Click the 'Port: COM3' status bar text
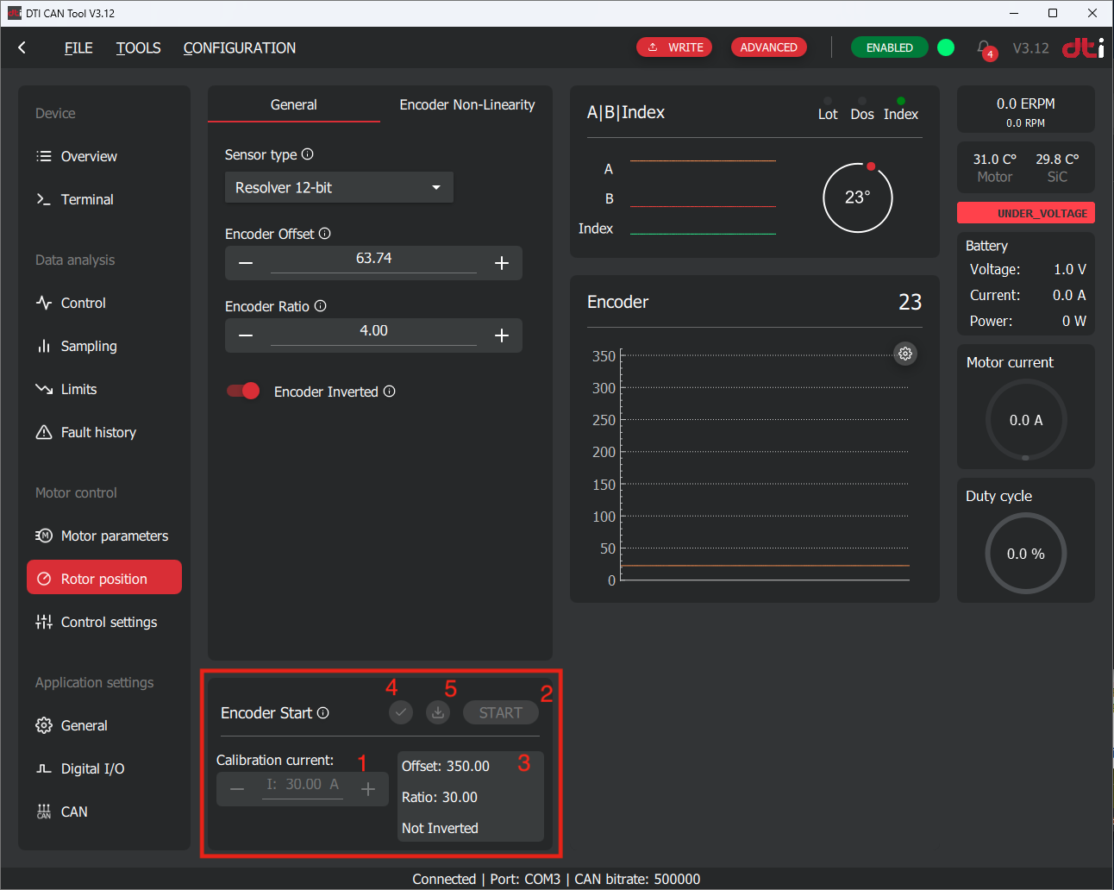1114x890 pixels. (525, 880)
